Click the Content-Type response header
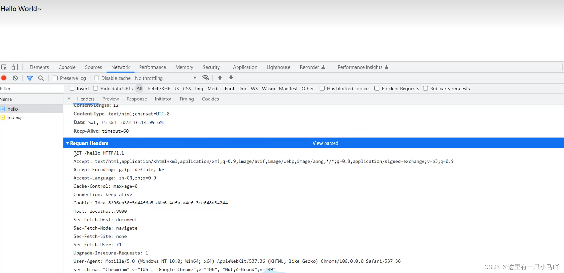 click(122, 114)
